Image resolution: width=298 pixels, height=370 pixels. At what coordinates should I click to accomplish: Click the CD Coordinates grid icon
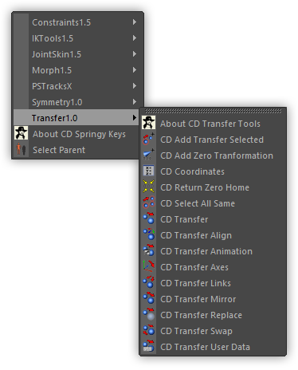148,171
